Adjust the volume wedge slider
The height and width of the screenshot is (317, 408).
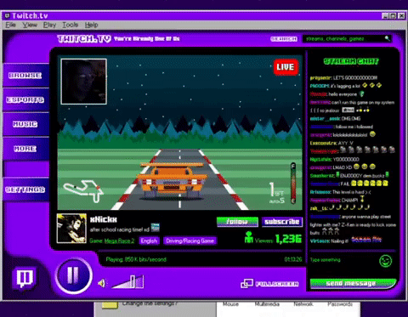[127, 282]
